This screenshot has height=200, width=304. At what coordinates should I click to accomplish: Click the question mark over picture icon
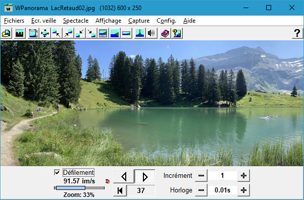pos(177,33)
